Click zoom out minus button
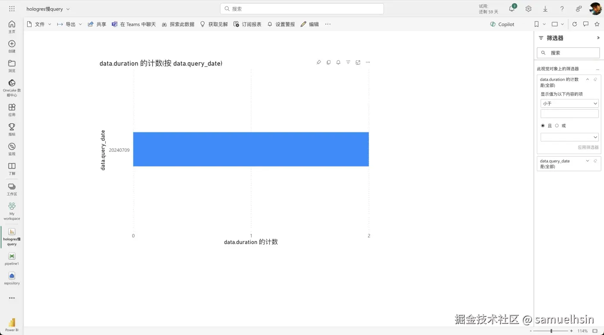 tap(531, 331)
